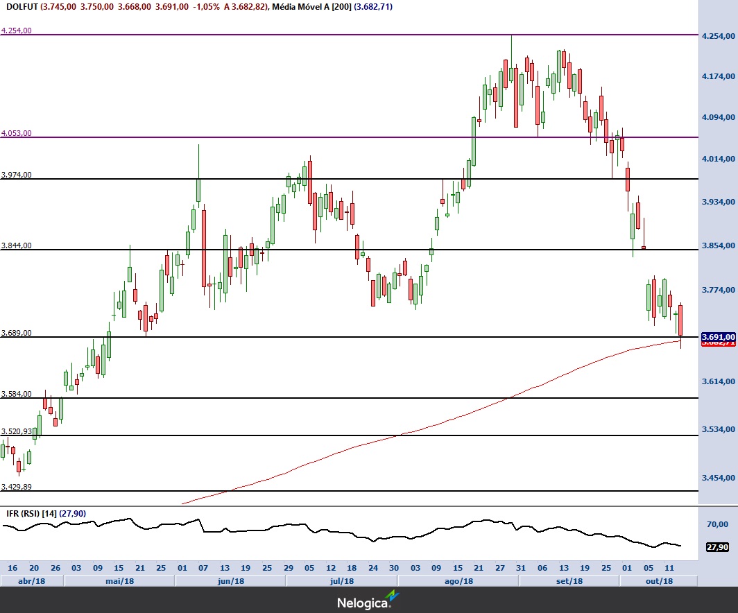738x613 pixels.
Task: Click the 3.974,00 horizontal line label
Action: [17, 175]
